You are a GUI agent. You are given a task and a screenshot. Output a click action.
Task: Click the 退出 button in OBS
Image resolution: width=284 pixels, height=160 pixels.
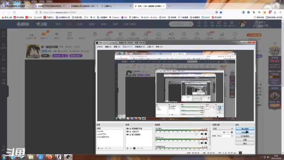[x=245, y=144]
